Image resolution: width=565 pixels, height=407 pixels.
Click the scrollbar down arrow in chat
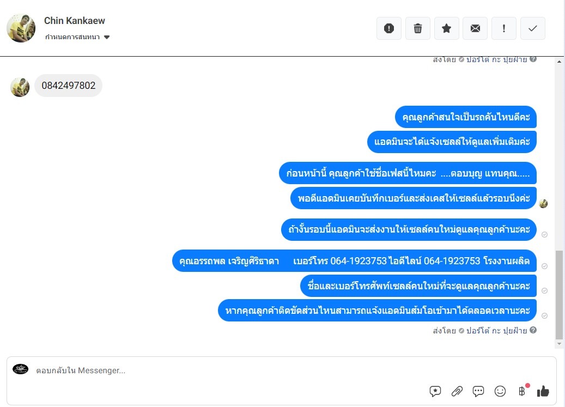pyautogui.click(x=559, y=344)
